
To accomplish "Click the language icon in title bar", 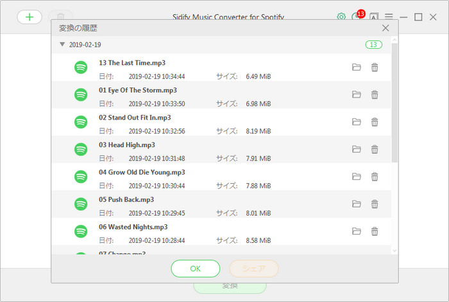I will pyautogui.click(x=374, y=17).
